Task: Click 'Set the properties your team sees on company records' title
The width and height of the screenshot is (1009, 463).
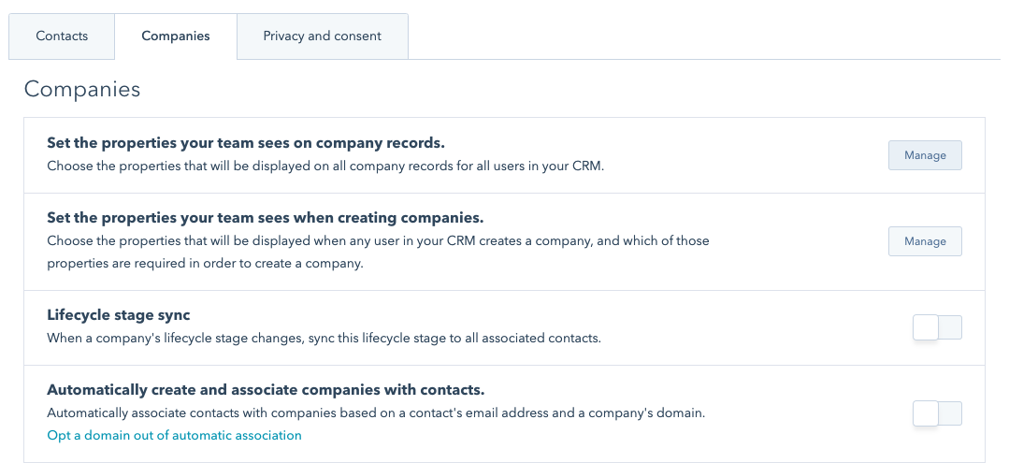Action: (x=246, y=143)
